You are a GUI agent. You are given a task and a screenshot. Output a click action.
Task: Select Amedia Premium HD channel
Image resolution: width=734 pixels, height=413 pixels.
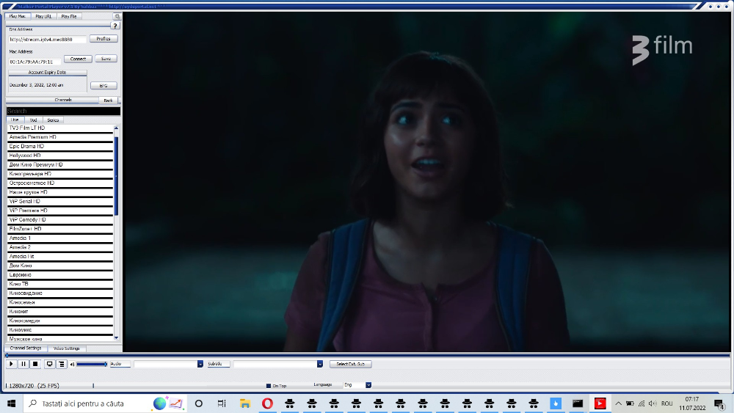pyautogui.click(x=60, y=137)
